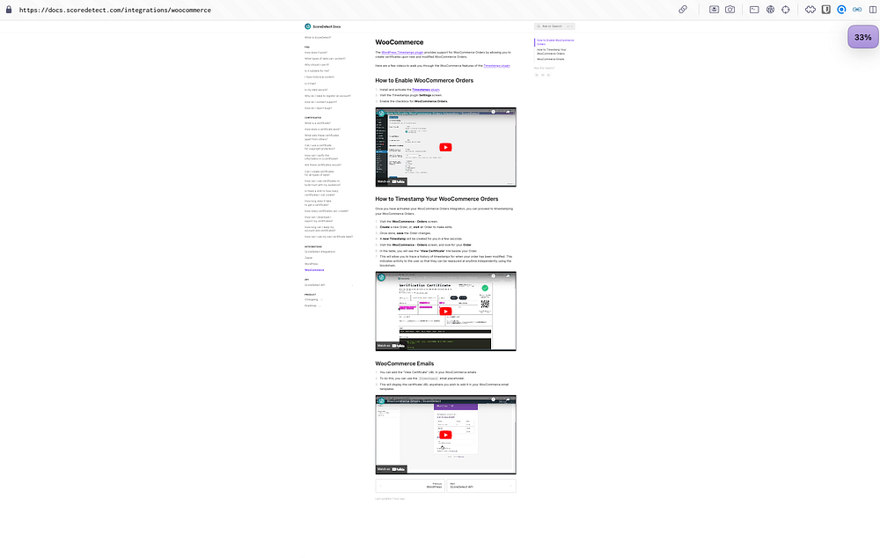Screen dimensions: 880x558
Task: Toggle the sidebar panel icon at far right
Action: 873,10
